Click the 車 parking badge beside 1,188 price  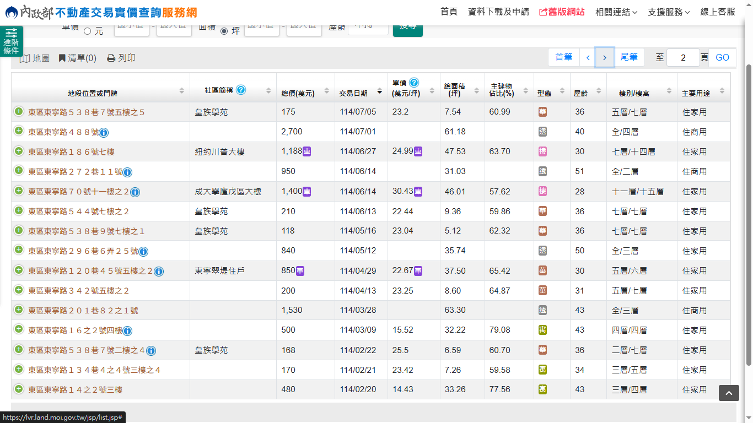click(x=307, y=151)
